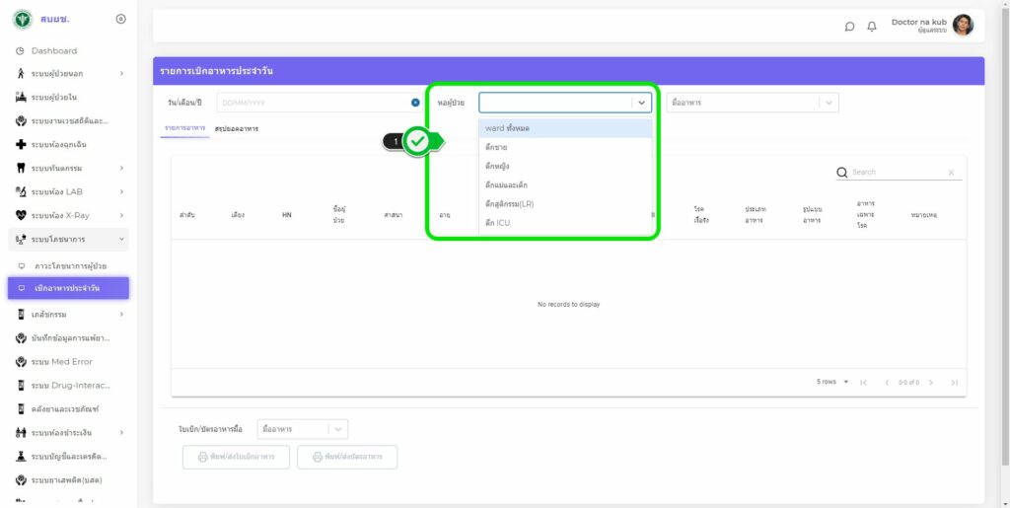Clear the search field with the X icon

951,173
